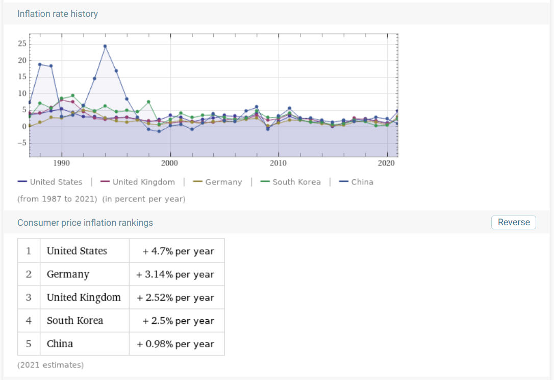
Task: Click rank number 1 in the table
Action: 29,251
